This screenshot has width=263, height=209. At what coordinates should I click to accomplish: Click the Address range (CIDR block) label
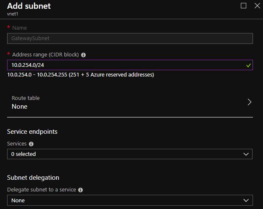point(46,55)
